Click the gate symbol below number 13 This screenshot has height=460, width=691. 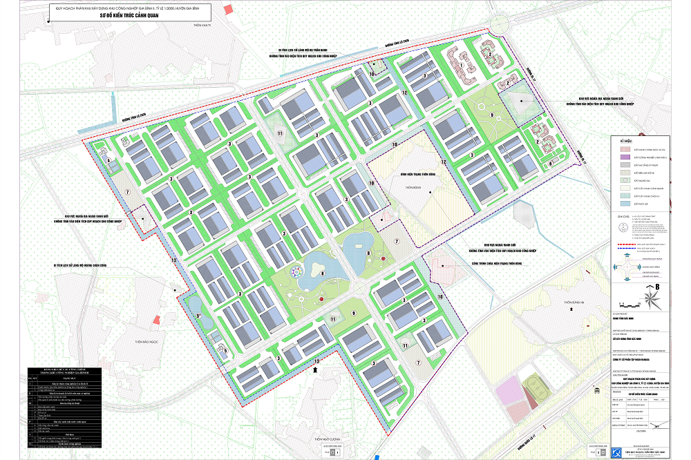(x=316, y=370)
